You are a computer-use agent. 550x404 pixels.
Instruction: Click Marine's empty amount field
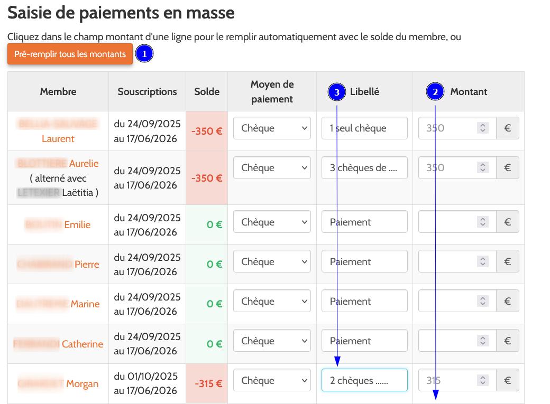point(447,302)
